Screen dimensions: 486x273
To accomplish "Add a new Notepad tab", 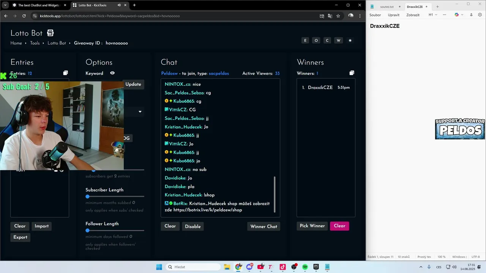I will coord(437,7).
